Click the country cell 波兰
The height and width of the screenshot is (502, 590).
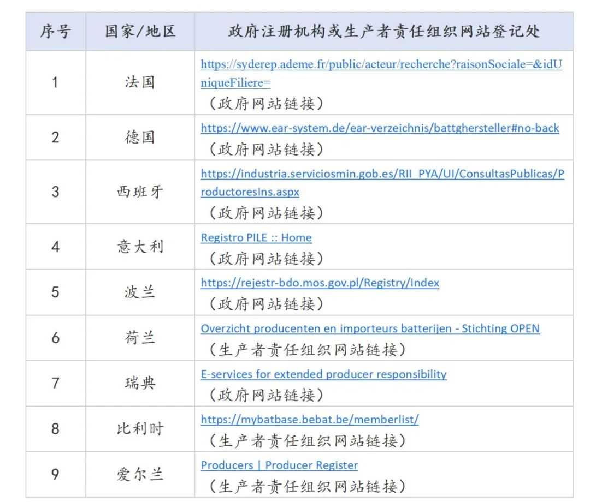[x=140, y=292]
